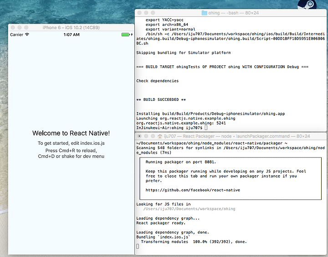Screen dimensions: 328x257
Task: Minimize the ohing bash terminal window
Action: click(x=146, y=13)
